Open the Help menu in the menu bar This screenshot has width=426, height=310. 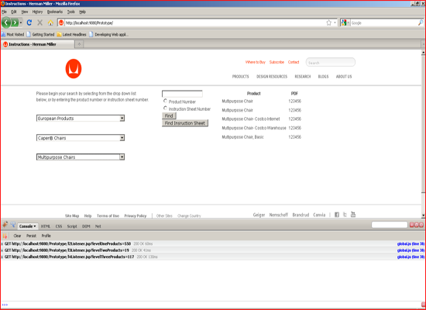pos(82,12)
